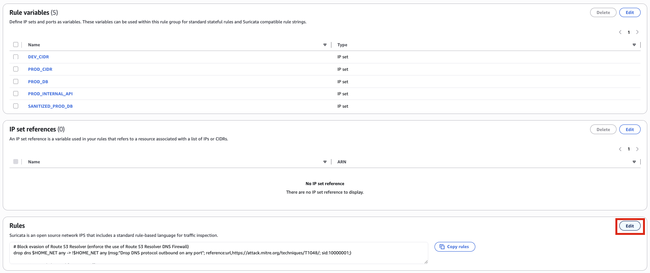650x273 pixels.
Task: Open the PROD_INTERNAL_API variable link
Action: click(x=50, y=94)
